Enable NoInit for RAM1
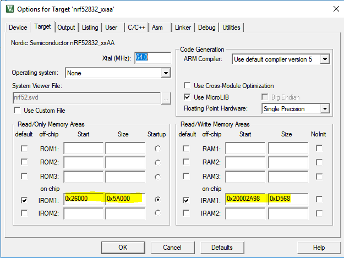The height and width of the screenshot is (258, 344). 319,148
